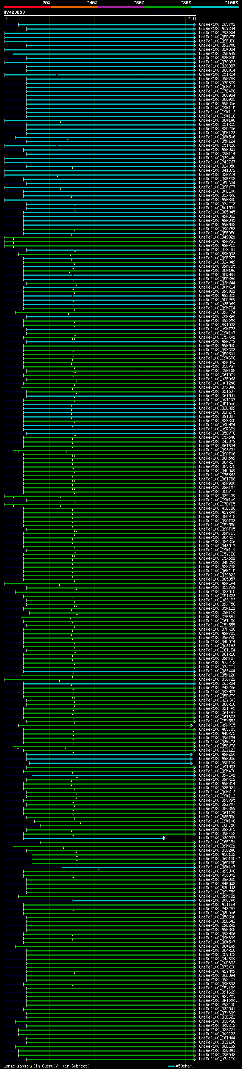This screenshot has width=242, height=1069.
Task: Select the UniRef100_P43286 label
Action: point(217,688)
